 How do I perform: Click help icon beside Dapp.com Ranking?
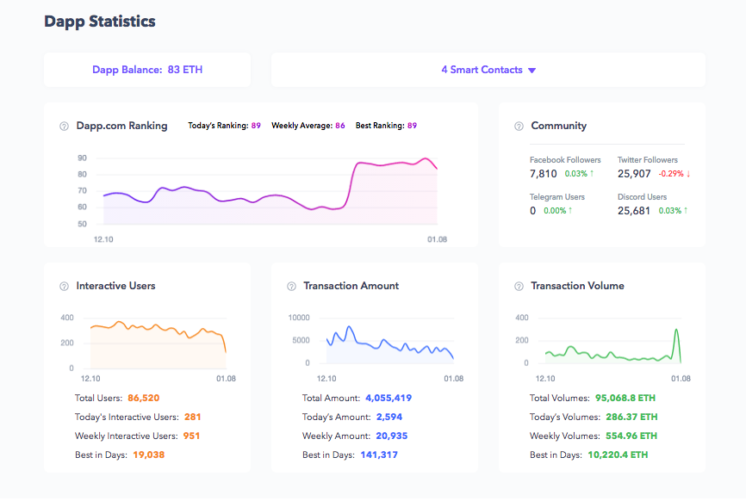coord(64,127)
